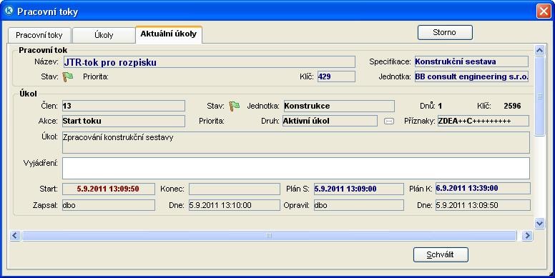
Task: Click the Dne field 5.9.2011 13:09:50
Action: tap(483, 205)
